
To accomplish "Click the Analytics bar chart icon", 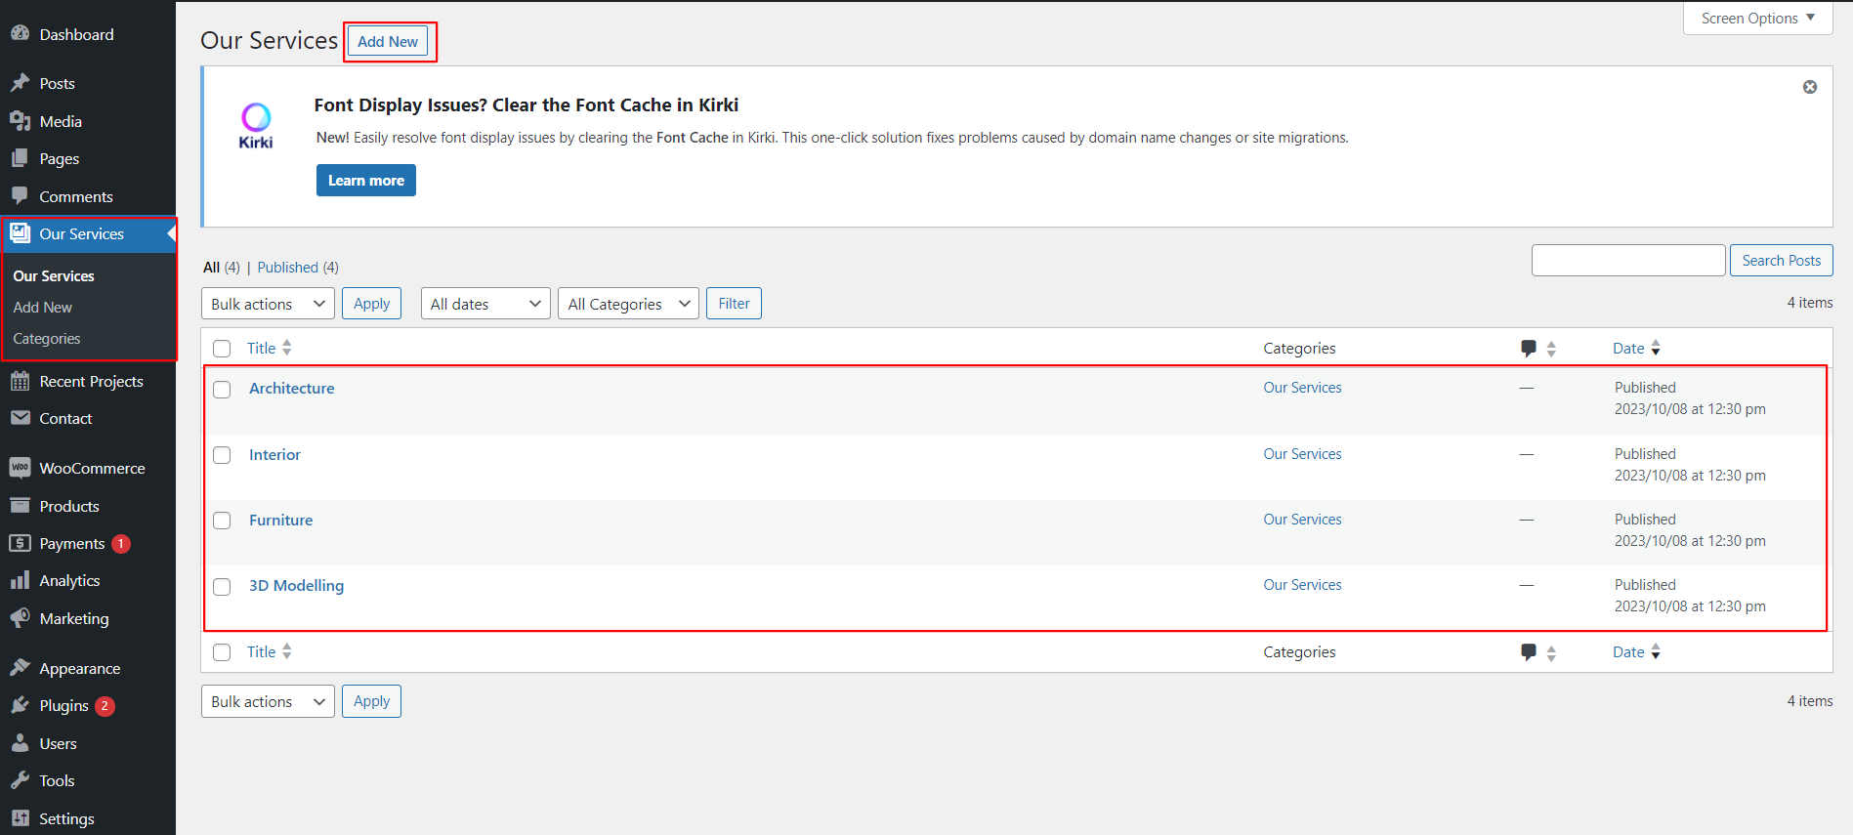I will (x=20, y=581).
